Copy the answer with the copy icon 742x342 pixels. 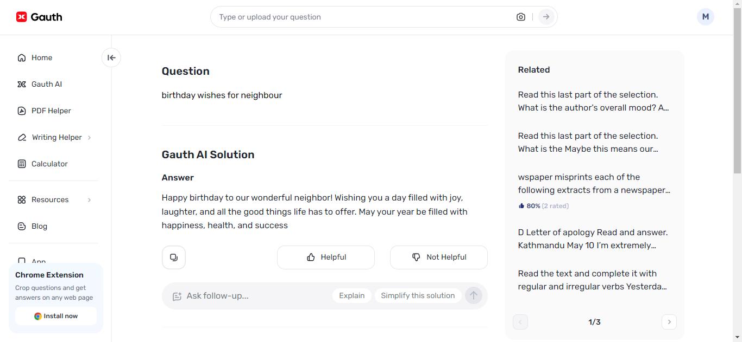tap(174, 257)
